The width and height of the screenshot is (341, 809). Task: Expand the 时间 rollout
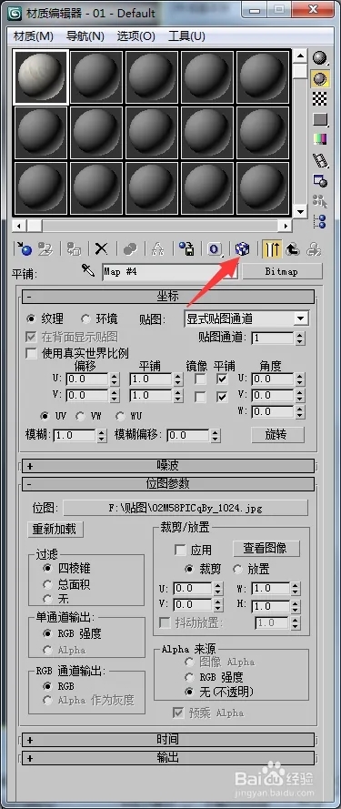pos(168,740)
